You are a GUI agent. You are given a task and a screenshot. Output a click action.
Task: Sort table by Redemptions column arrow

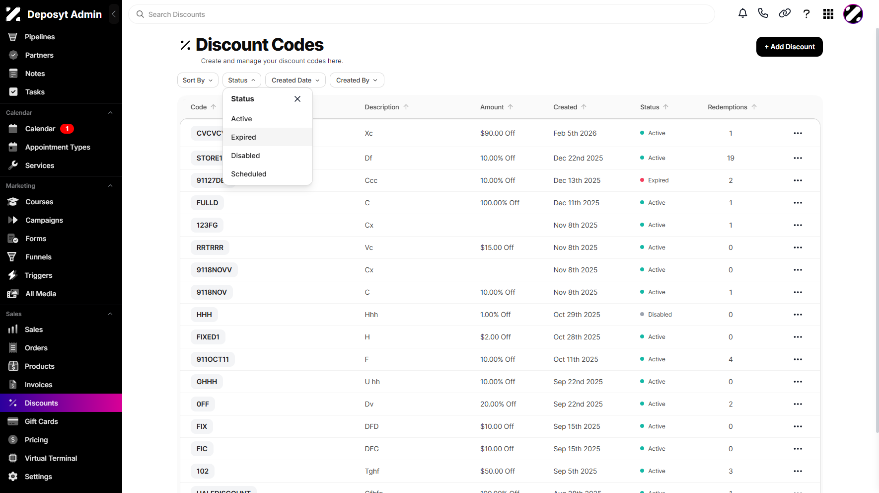tap(754, 107)
